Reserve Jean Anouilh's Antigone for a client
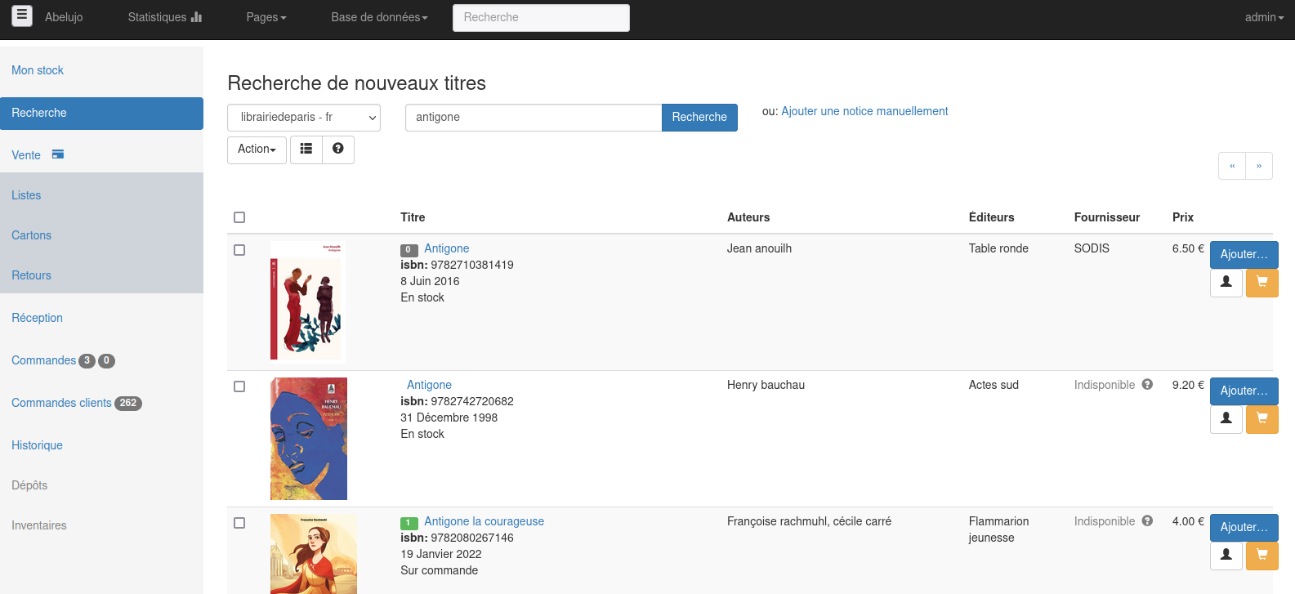 point(1226,283)
